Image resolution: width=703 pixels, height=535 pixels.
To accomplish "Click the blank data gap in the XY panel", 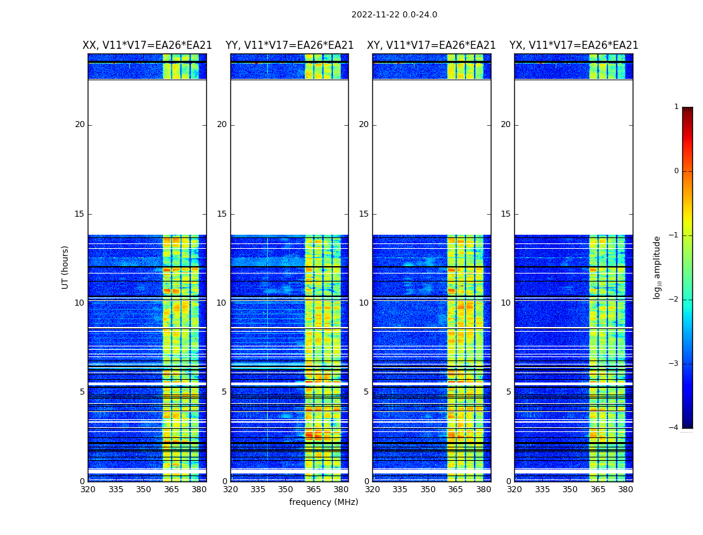I will (x=431, y=157).
